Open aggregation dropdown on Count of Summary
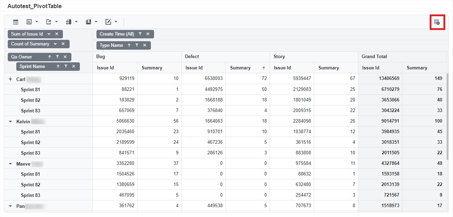453x217 pixels. [55, 44]
